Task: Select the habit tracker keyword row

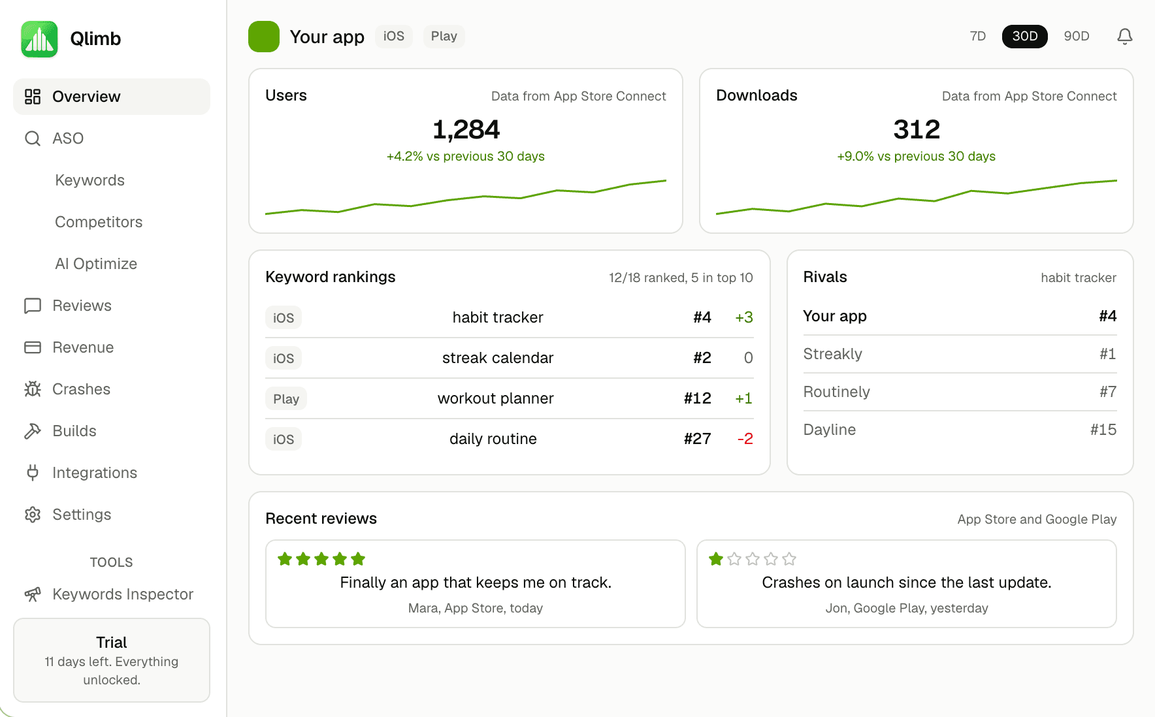Action: [510, 317]
